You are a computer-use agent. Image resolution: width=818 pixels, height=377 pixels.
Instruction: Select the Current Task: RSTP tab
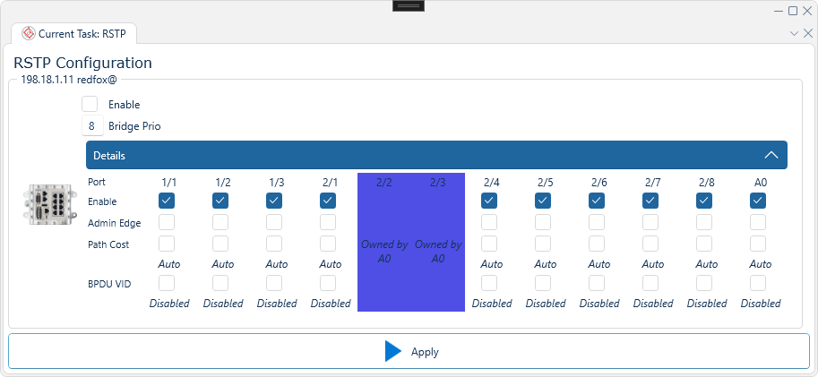tap(73, 33)
